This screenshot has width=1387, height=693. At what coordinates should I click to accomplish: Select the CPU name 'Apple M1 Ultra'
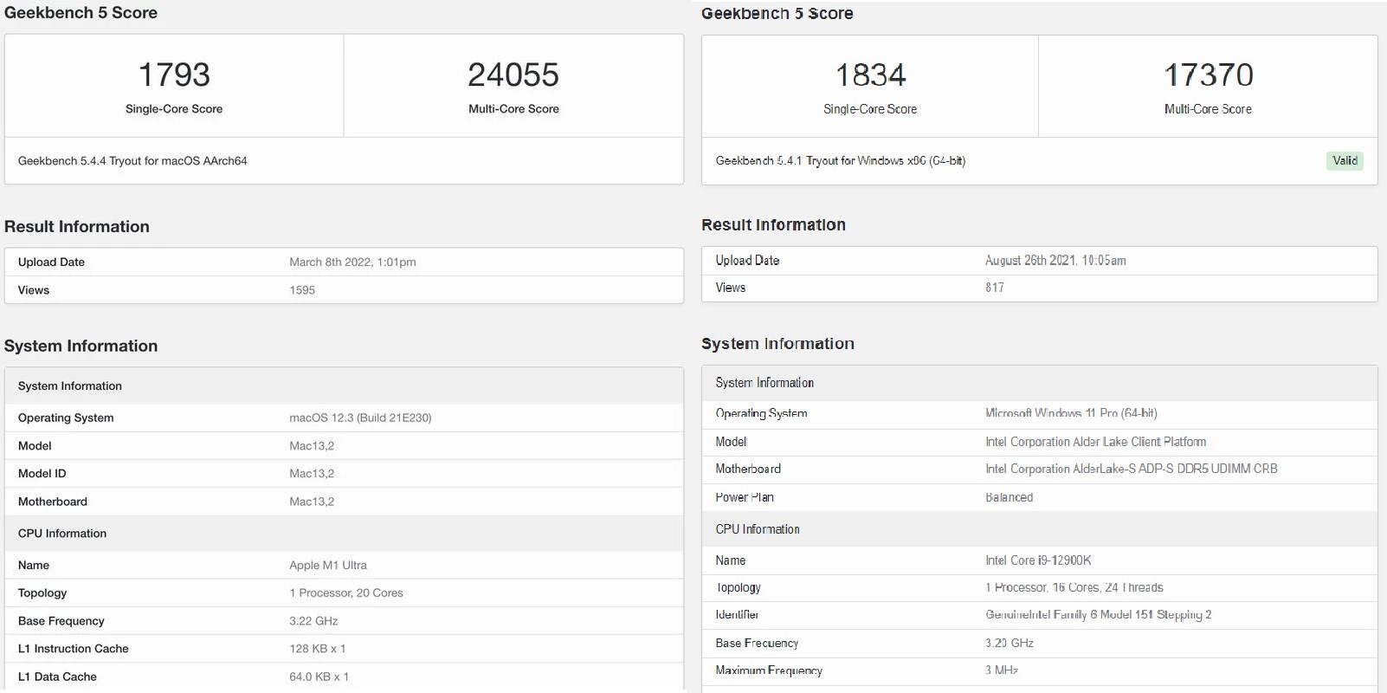click(x=328, y=565)
